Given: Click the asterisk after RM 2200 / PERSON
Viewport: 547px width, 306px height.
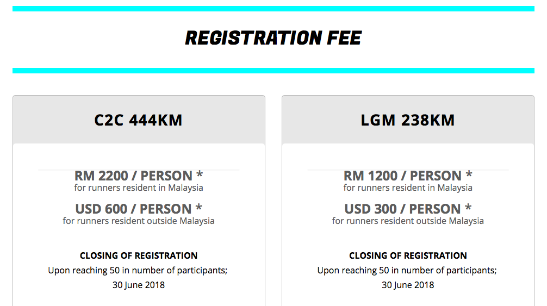Looking at the screenshot, I should pos(200,174).
